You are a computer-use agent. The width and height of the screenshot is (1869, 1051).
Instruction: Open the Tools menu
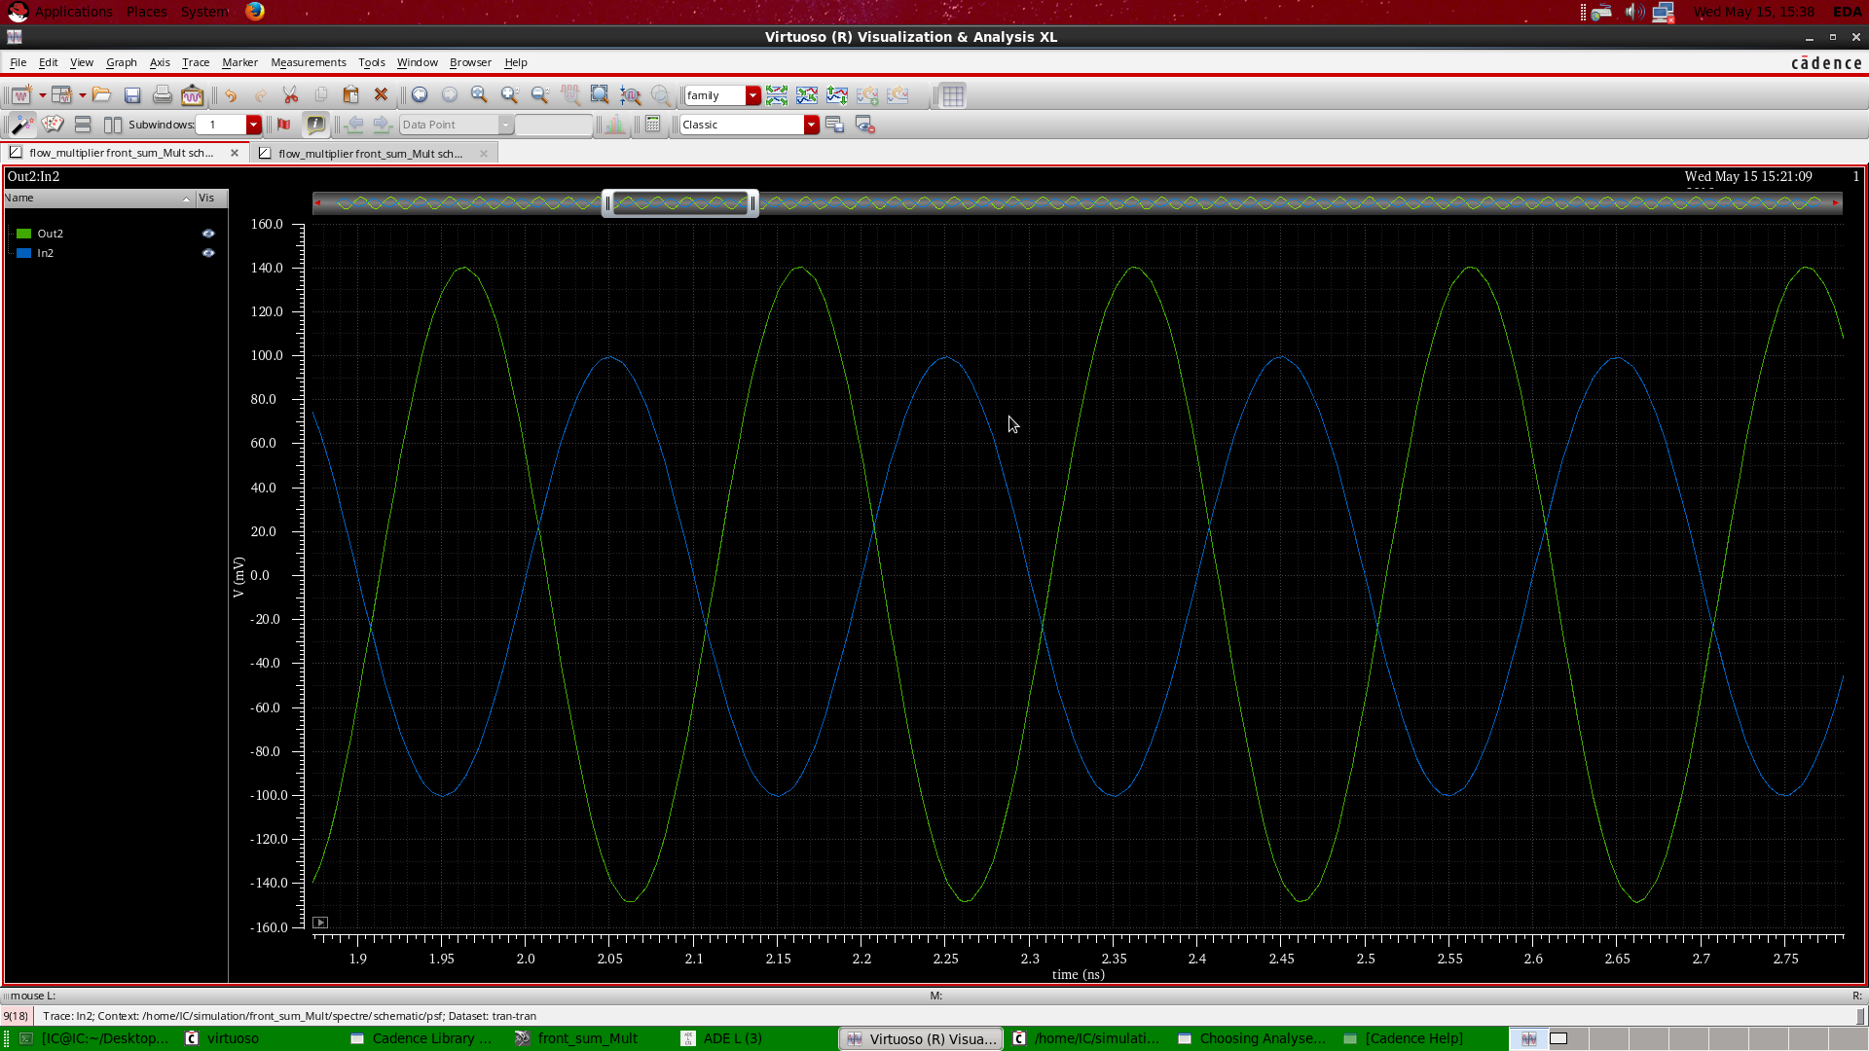pos(372,62)
